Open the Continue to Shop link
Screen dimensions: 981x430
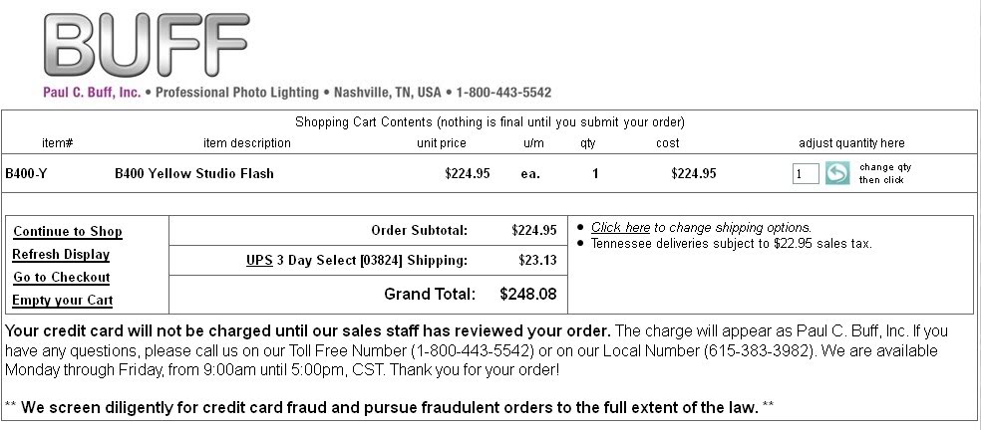pos(68,231)
